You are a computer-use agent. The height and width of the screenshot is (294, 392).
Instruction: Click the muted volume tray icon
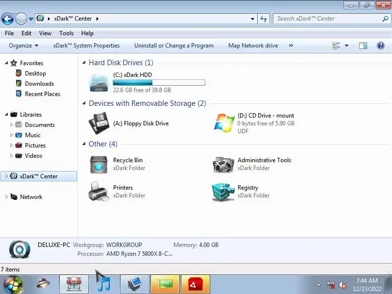point(342,285)
